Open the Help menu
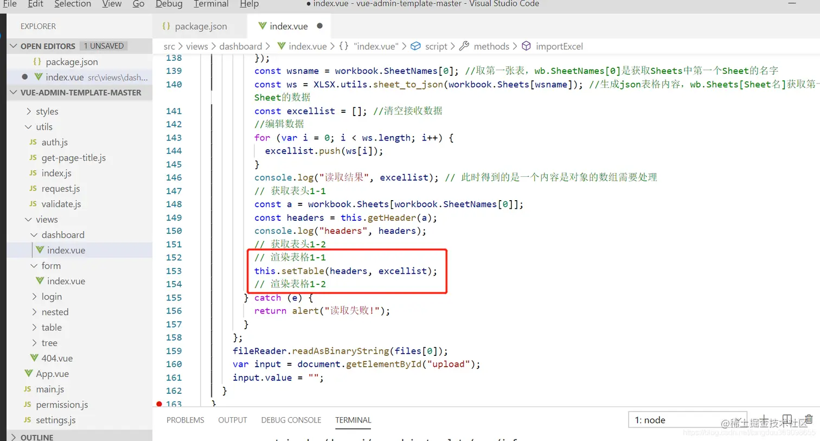Viewport: 820px width, 441px height. [x=249, y=4]
